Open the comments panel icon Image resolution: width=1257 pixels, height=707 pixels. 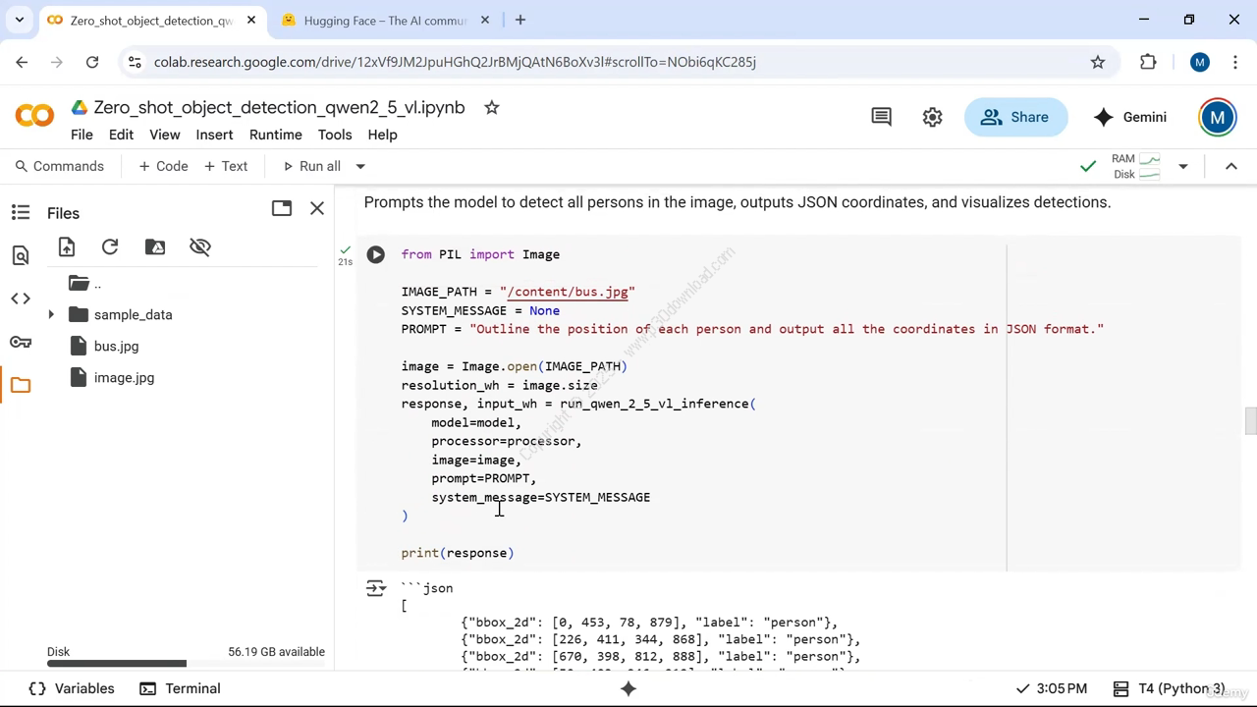tap(881, 117)
